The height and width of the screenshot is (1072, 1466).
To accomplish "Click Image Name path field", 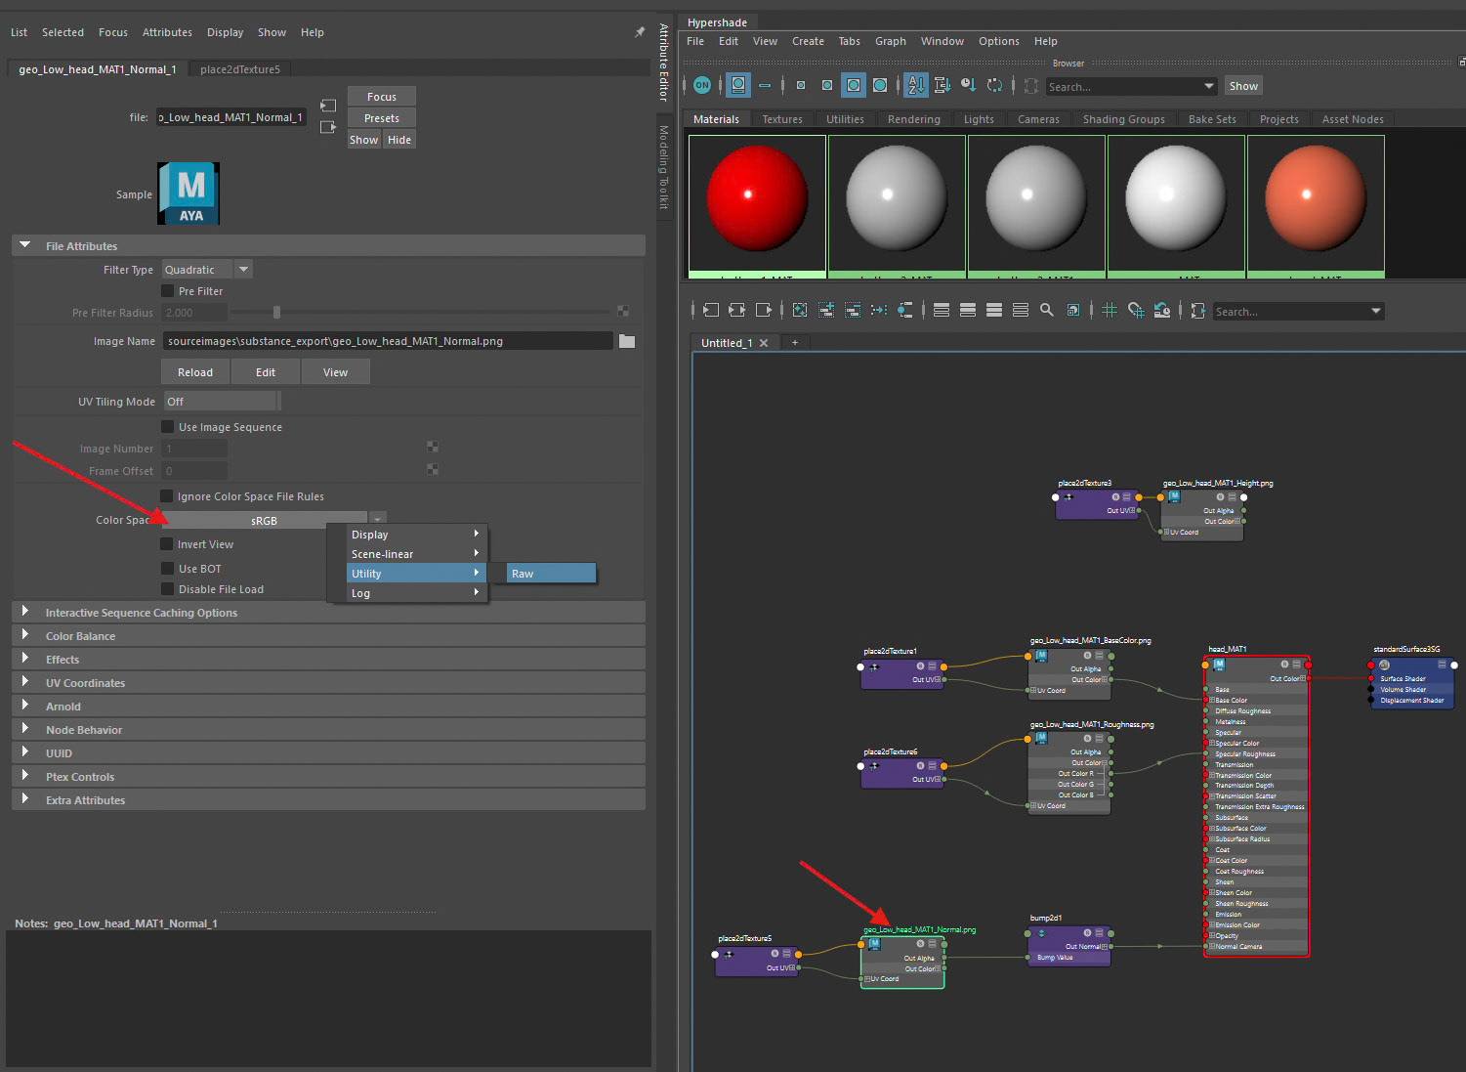I will click(x=388, y=341).
